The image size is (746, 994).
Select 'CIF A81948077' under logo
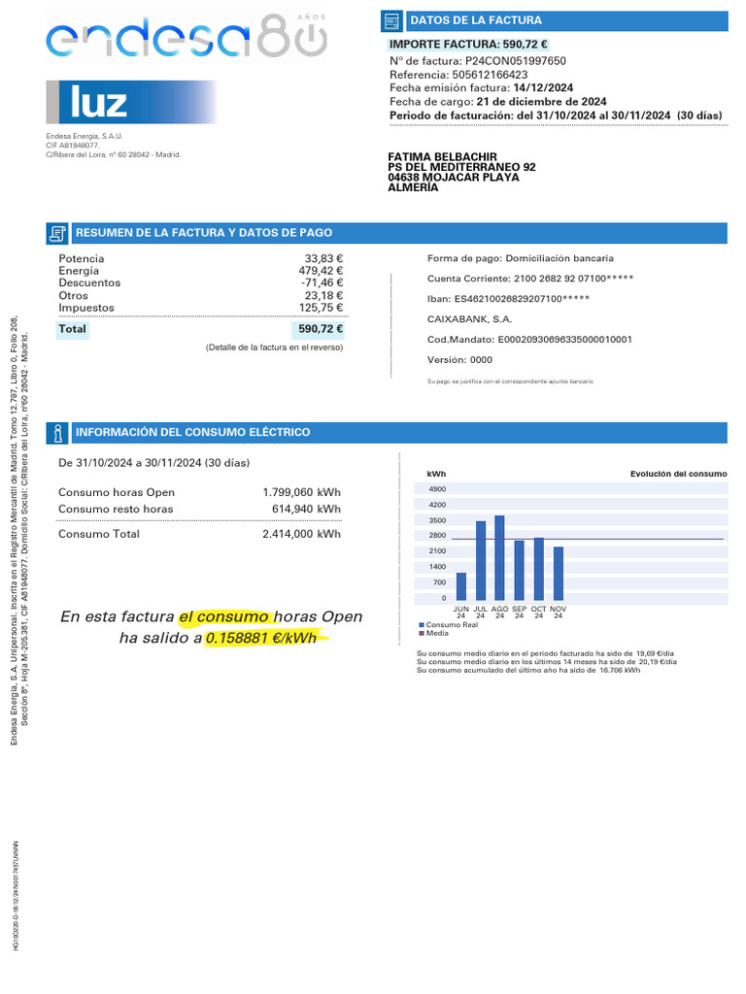(x=72, y=146)
